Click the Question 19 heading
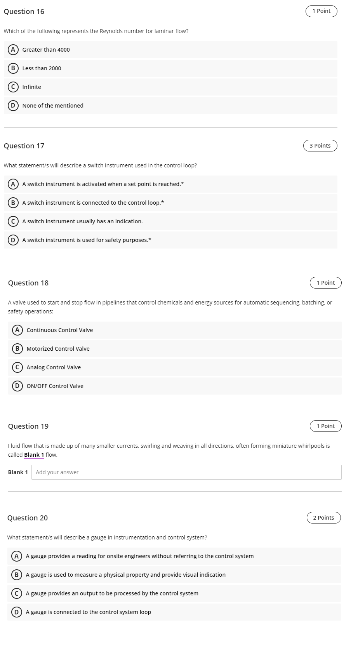Screen dimensions: 351x654 pyautogui.click(x=28, y=426)
